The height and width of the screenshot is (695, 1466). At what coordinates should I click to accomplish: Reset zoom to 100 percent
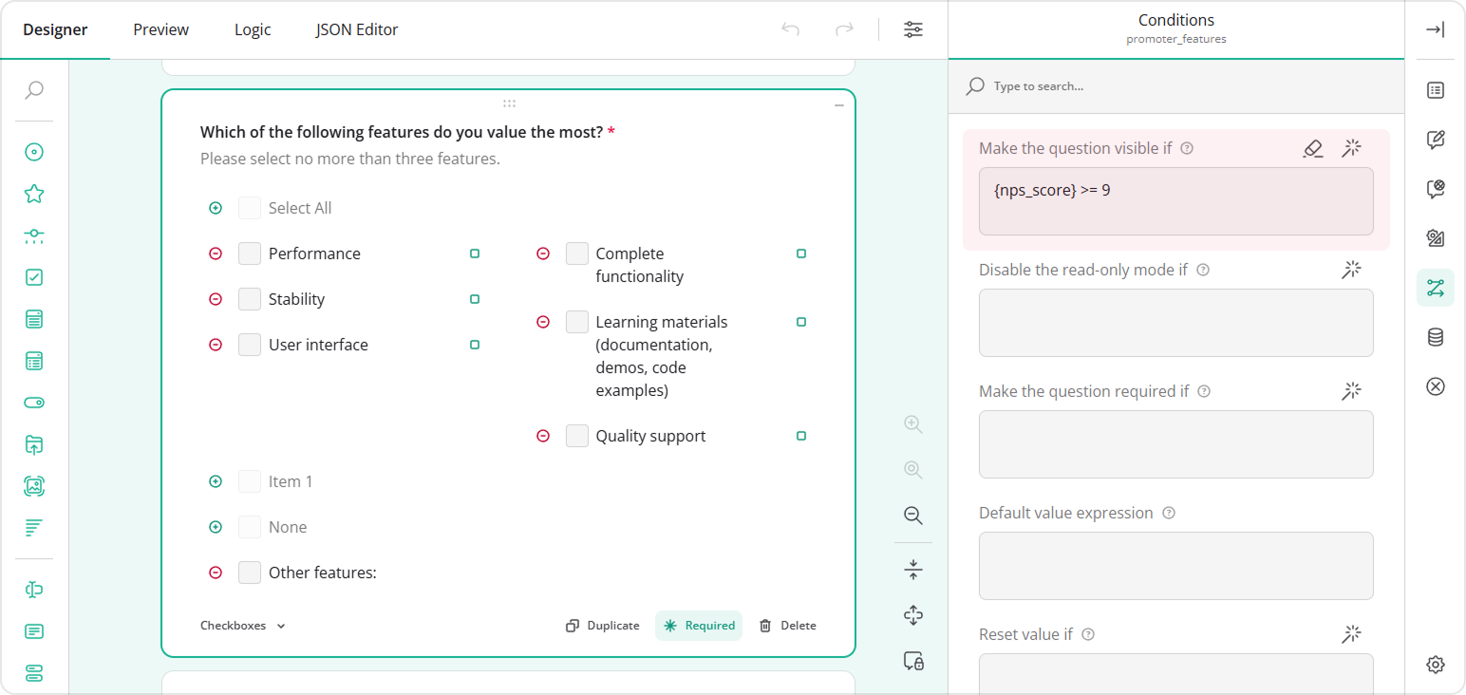[913, 470]
